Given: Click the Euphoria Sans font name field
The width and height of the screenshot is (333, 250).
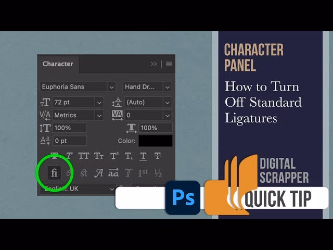Looking at the screenshot, I should coord(73,87).
